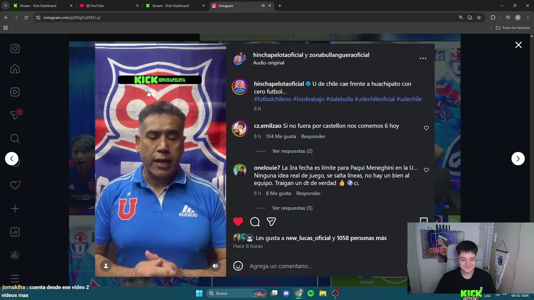Mute the reel video audio

[215, 266]
